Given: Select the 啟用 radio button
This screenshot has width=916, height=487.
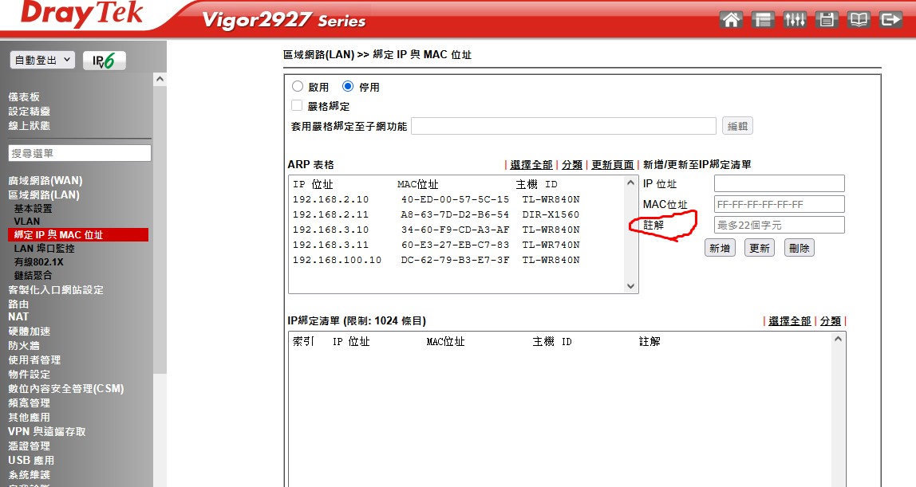Looking at the screenshot, I should [x=298, y=87].
